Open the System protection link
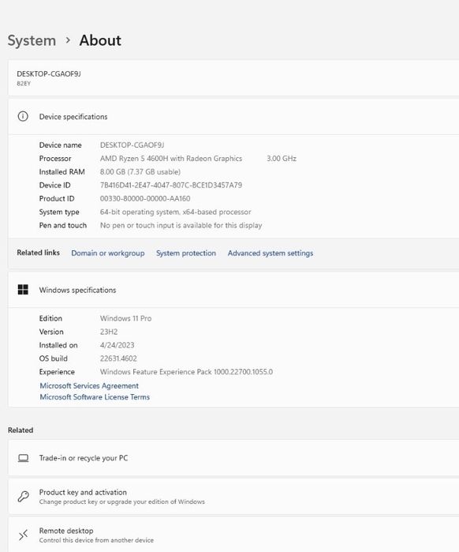This screenshot has width=459, height=552. 186,253
